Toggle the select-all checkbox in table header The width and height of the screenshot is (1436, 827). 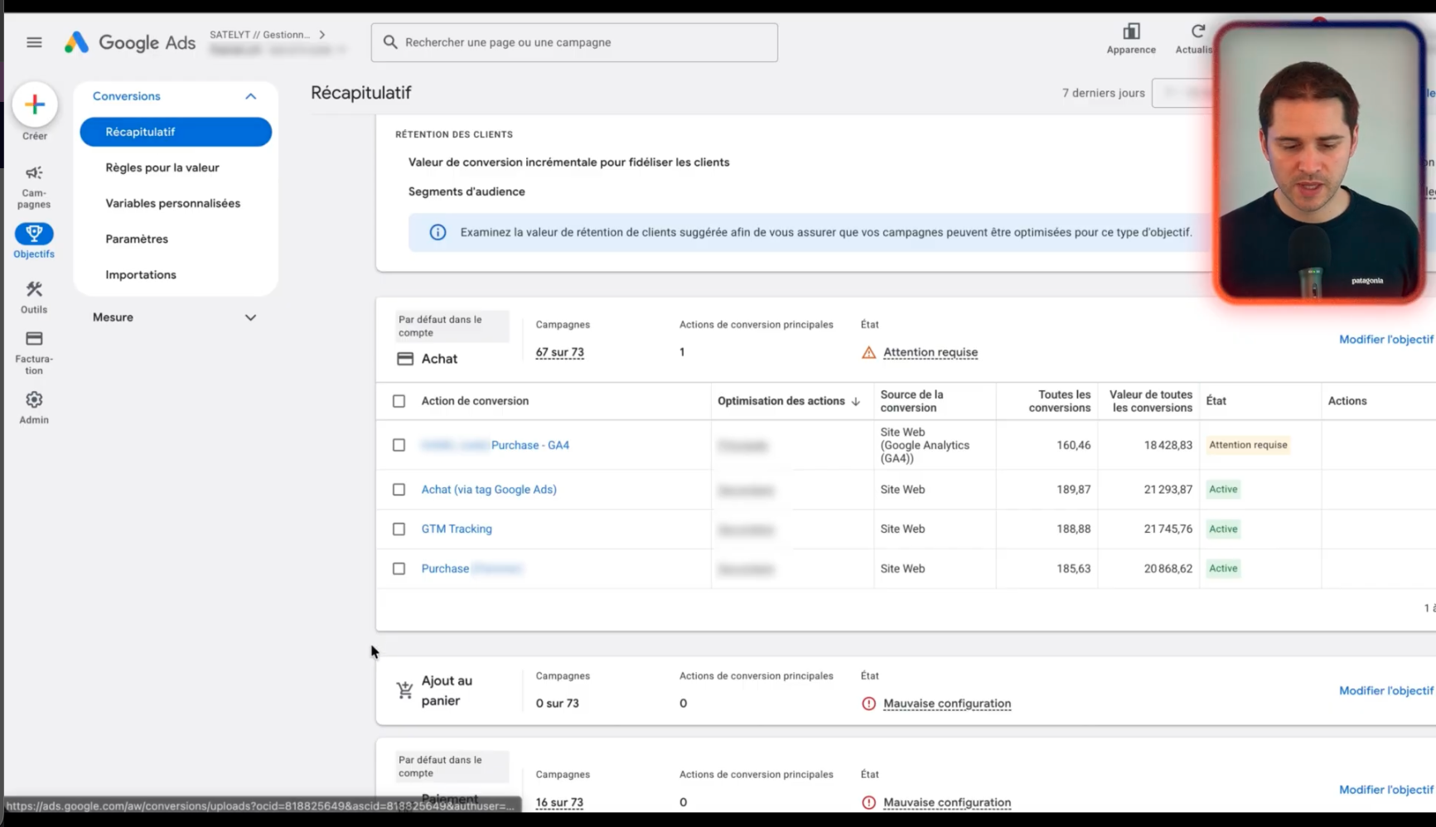399,401
